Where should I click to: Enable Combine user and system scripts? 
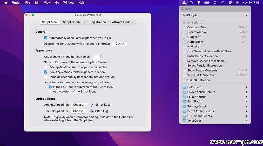(46, 77)
